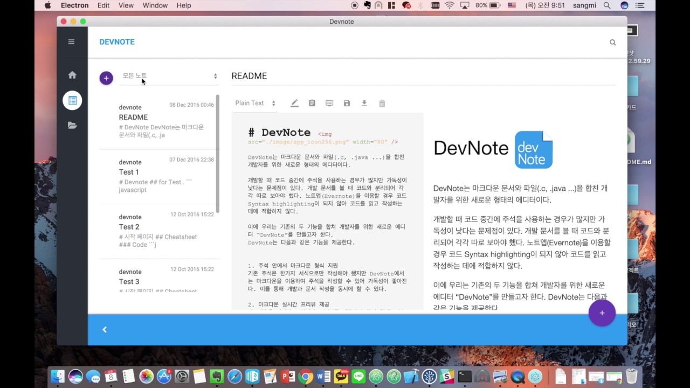690x388 pixels.
Task: Download the note with arrow icon
Action: [364, 103]
